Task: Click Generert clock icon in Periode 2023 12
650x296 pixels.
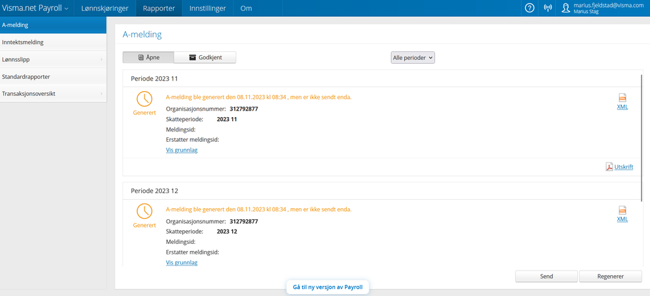Action: pos(144,211)
